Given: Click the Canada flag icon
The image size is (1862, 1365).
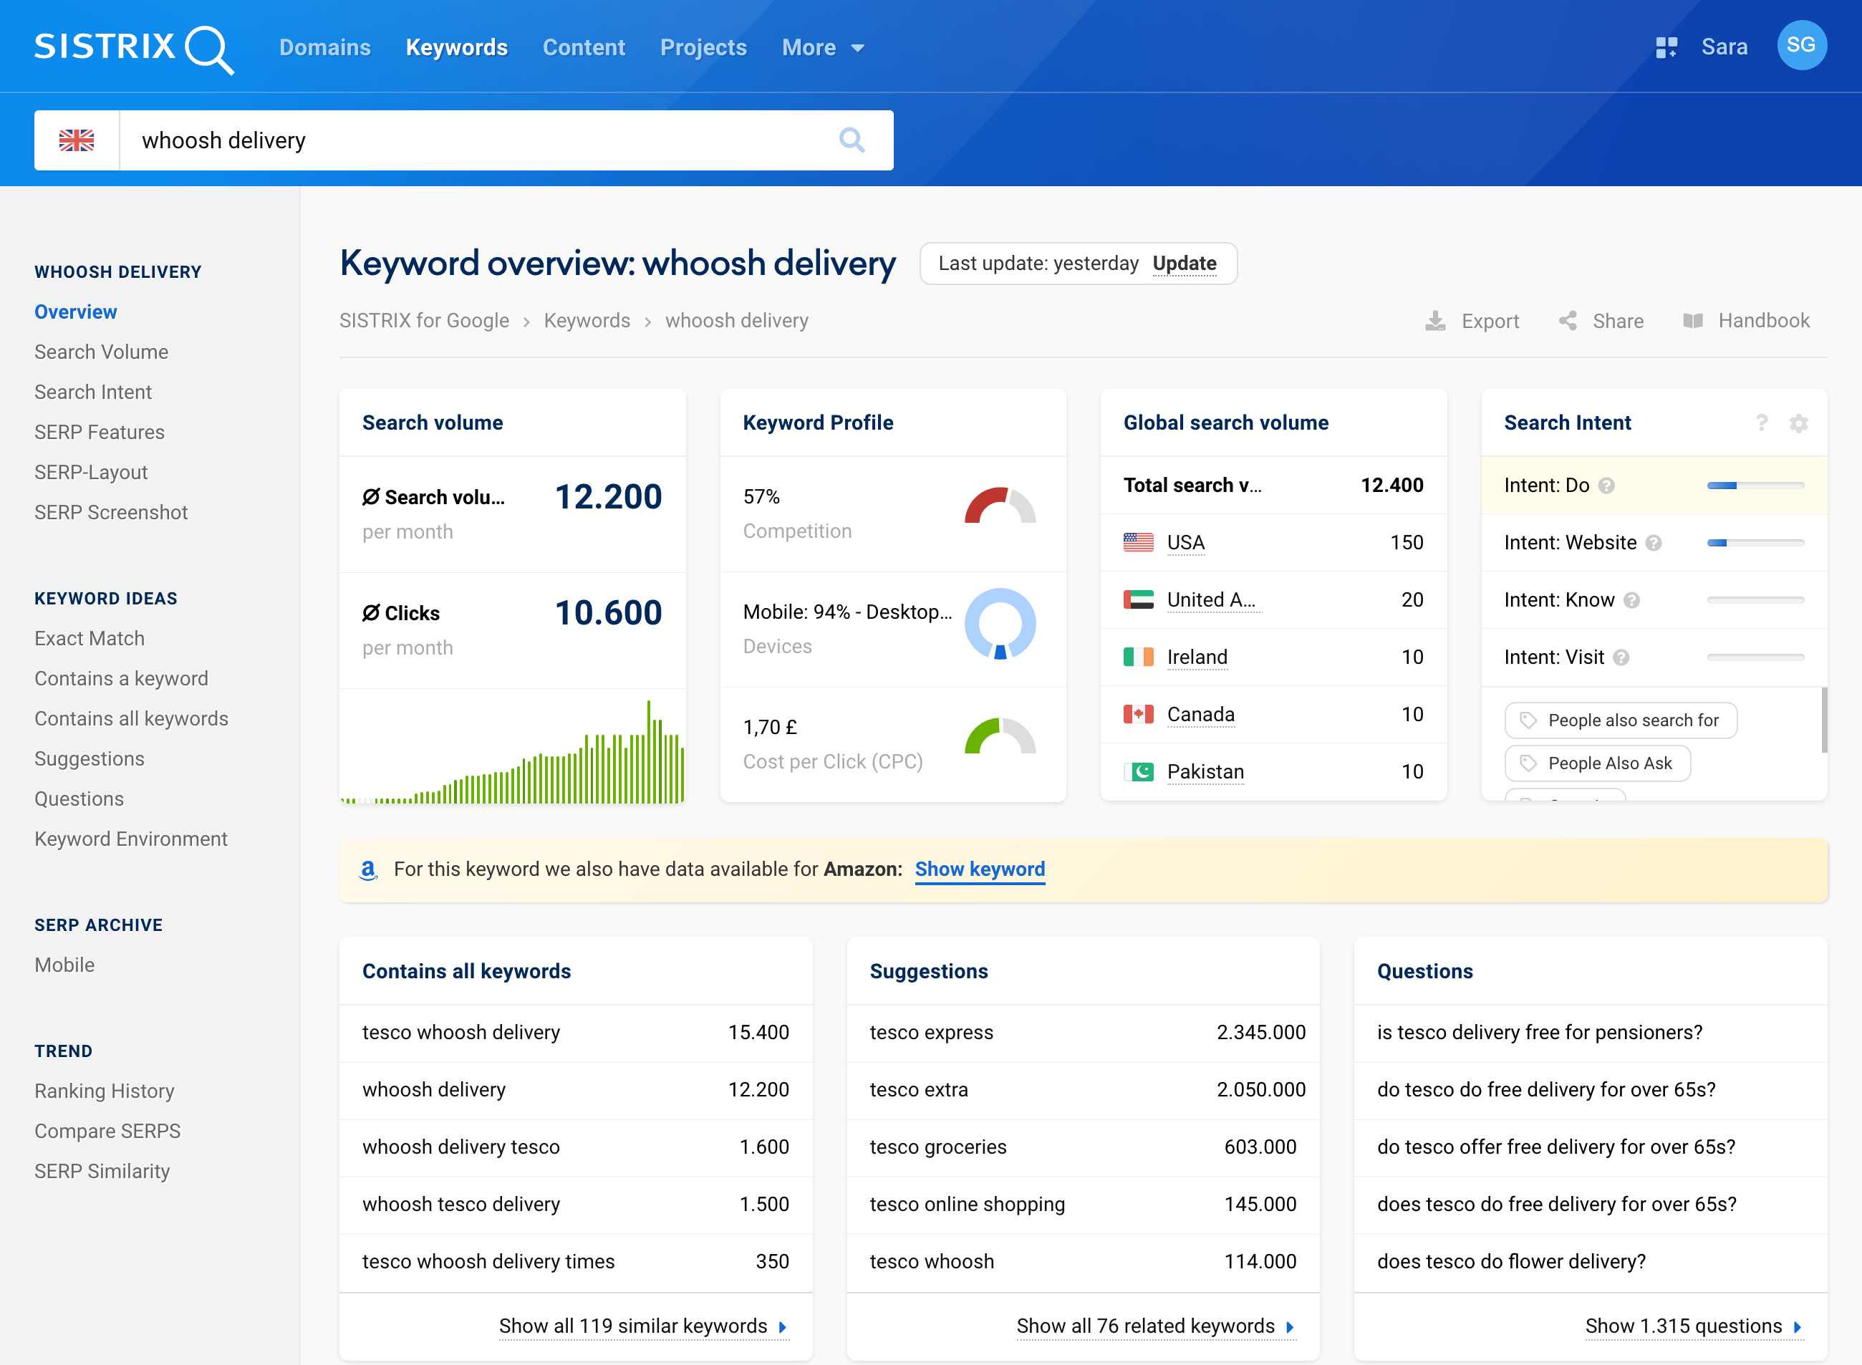Looking at the screenshot, I should 1139,715.
